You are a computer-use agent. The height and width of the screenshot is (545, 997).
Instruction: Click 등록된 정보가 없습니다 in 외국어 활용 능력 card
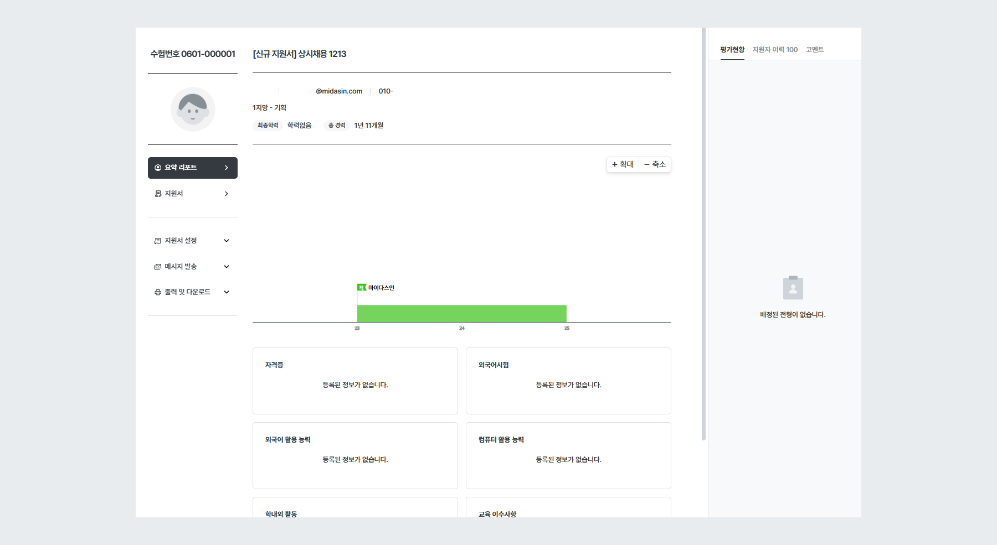click(x=356, y=460)
